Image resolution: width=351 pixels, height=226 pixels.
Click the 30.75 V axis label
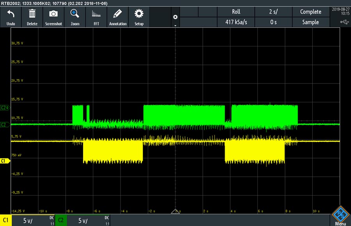pyautogui.click(x=17, y=43)
